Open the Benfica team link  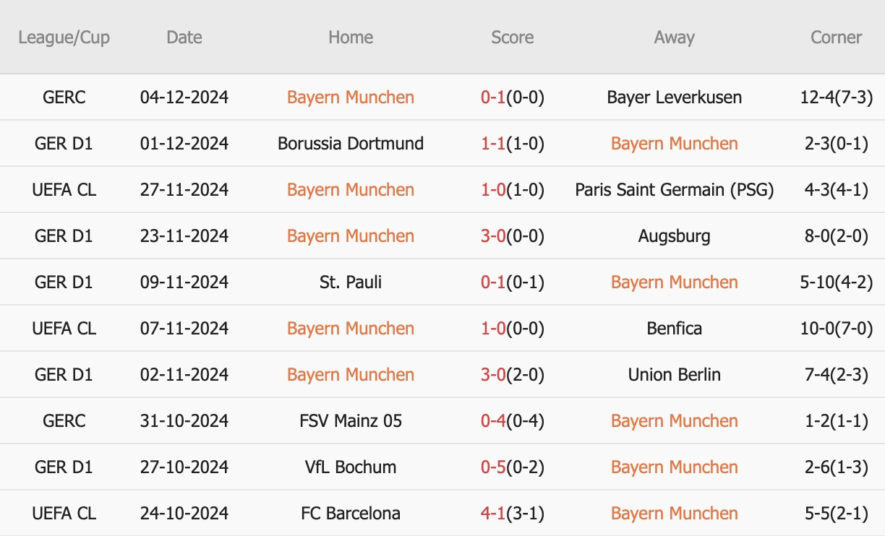675,329
